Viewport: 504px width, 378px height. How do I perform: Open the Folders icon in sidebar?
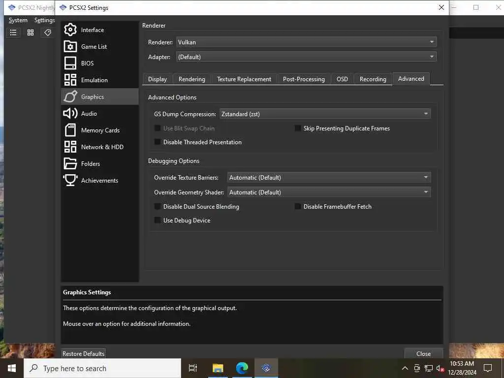70,163
